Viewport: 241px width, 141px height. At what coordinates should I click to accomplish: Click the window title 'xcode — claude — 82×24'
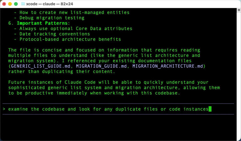coord(50,4)
